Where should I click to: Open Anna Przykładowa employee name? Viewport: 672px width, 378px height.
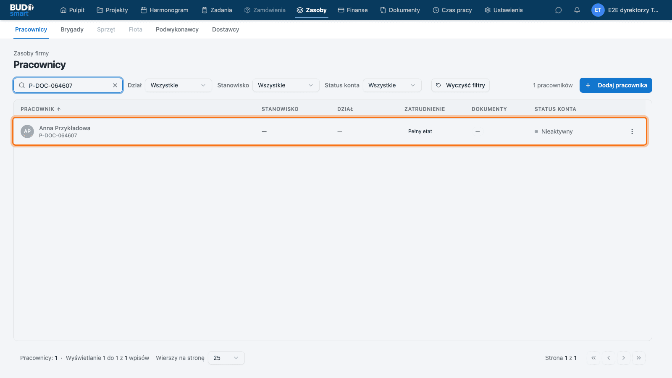click(65, 128)
